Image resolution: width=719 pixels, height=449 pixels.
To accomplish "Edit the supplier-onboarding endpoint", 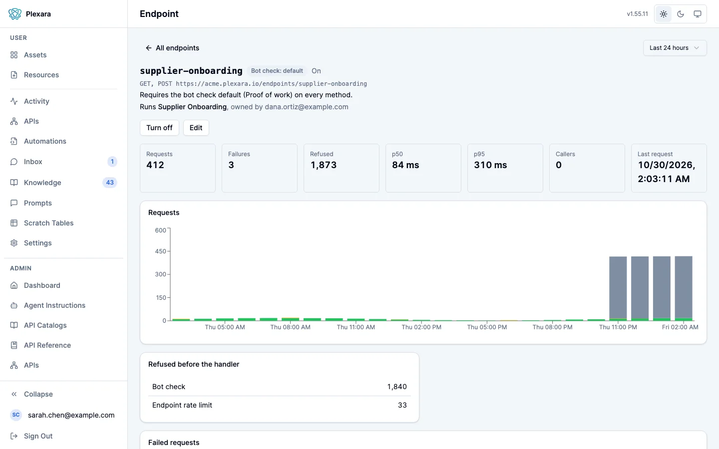I will point(196,128).
